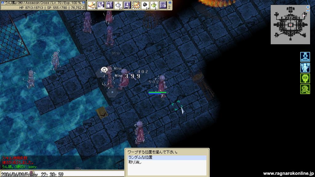
Task: Click the chat input bar showing the date
Action: pos(62,174)
